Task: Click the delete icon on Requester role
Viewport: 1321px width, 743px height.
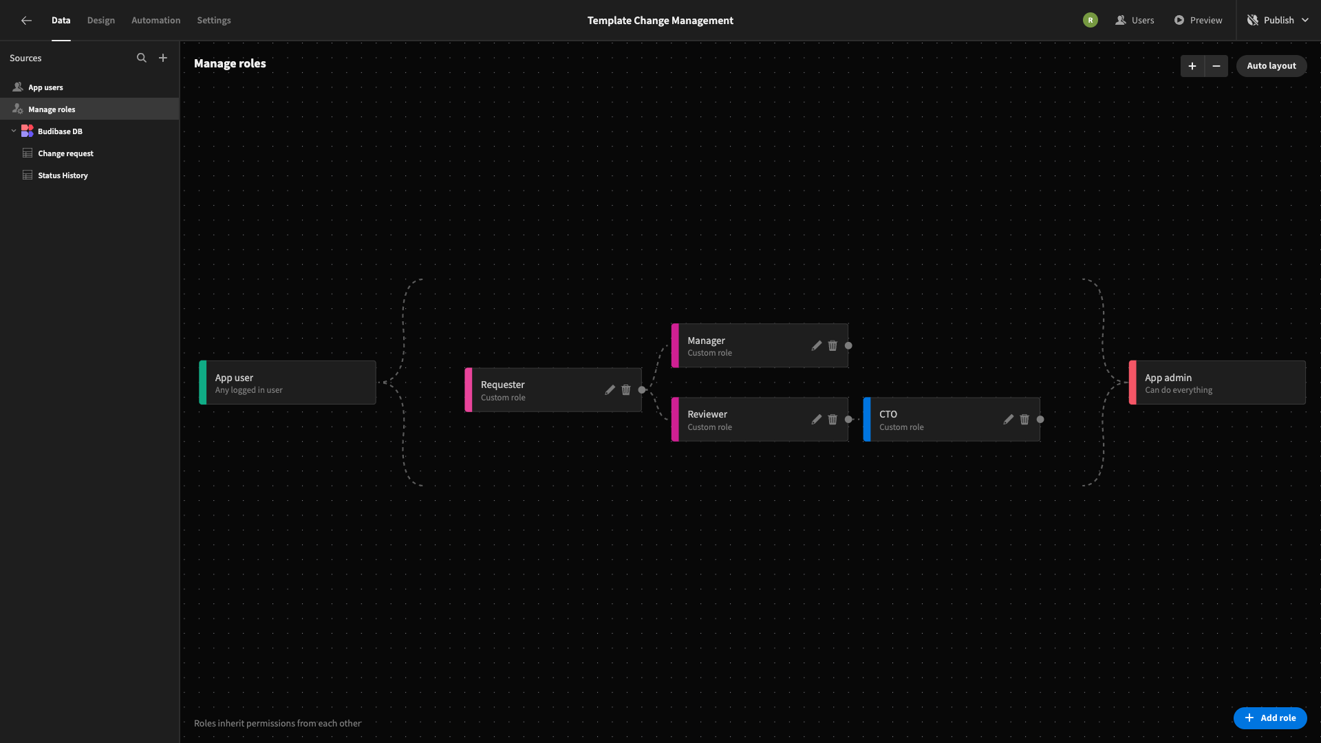Action: pyautogui.click(x=627, y=389)
